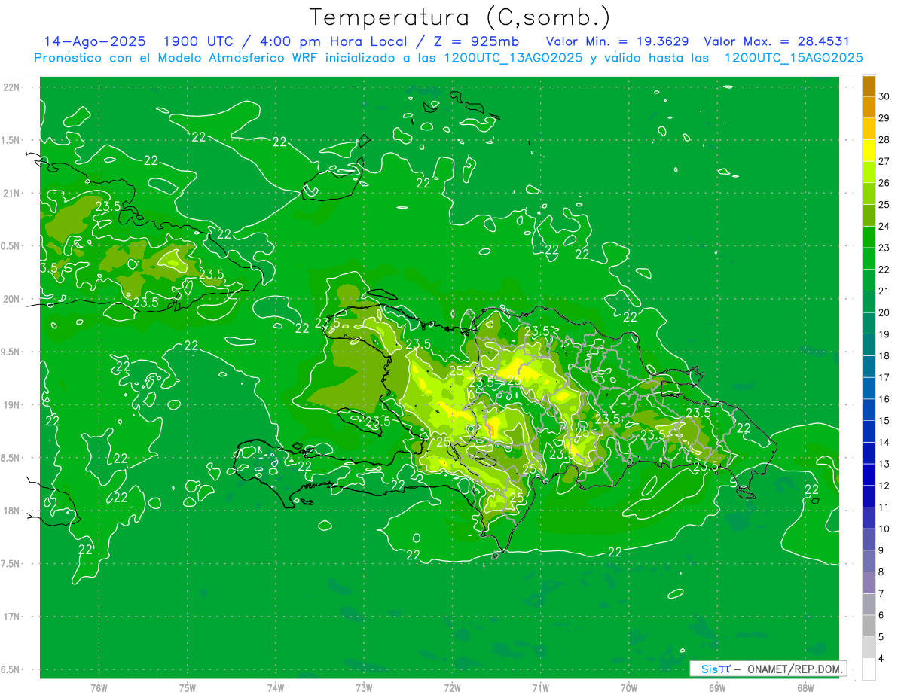
Task: Click "4:00 pm Hora Local" text
Action: point(332,41)
